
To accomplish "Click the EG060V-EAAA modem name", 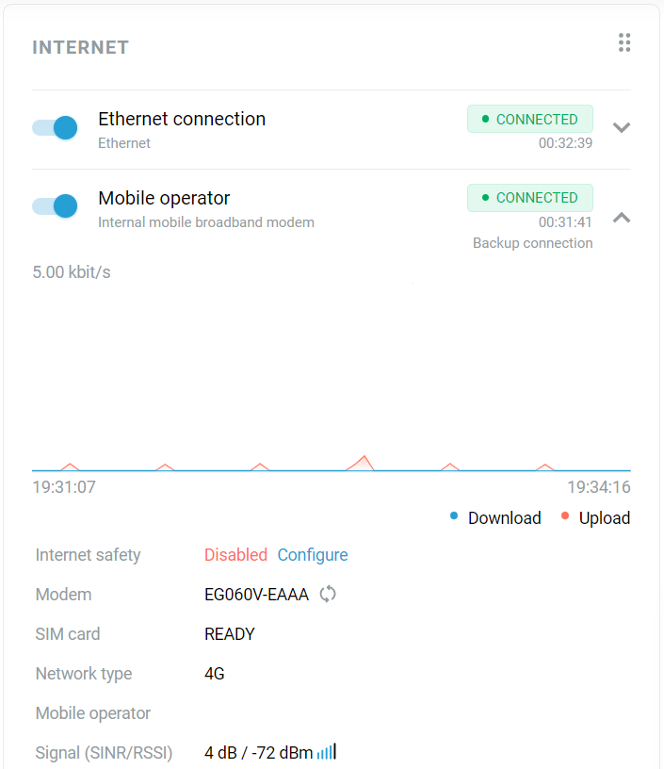I will point(256,595).
